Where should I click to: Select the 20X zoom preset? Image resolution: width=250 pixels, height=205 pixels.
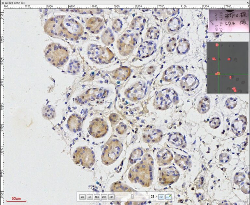[x=104, y=197]
